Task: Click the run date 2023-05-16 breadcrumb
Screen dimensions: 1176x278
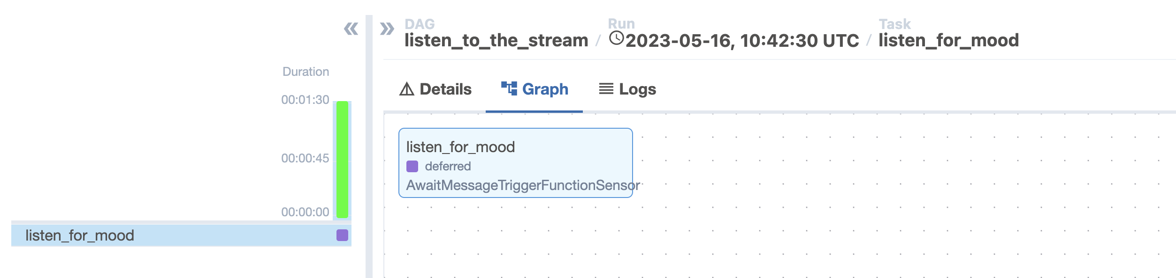Action: 742,41
